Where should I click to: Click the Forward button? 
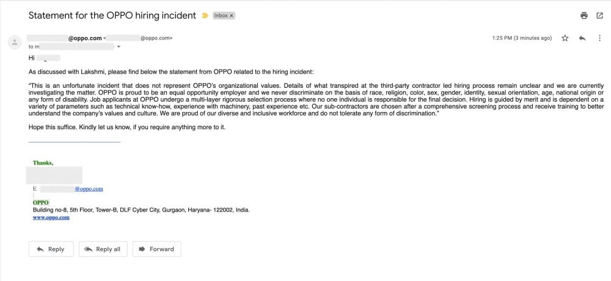click(156, 249)
